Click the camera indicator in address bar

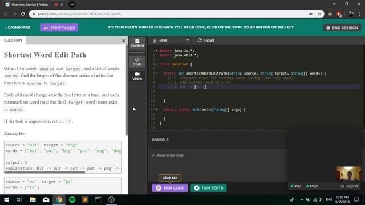[x=311, y=14]
